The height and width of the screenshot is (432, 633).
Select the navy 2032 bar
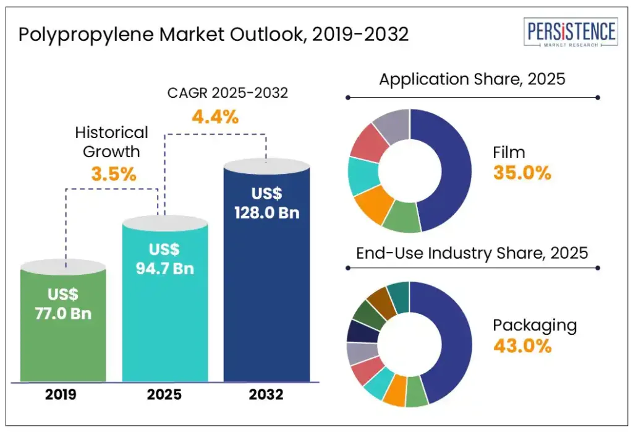(267, 270)
